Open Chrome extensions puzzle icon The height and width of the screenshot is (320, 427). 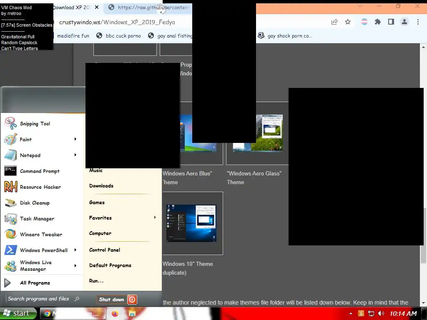pos(377,22)
